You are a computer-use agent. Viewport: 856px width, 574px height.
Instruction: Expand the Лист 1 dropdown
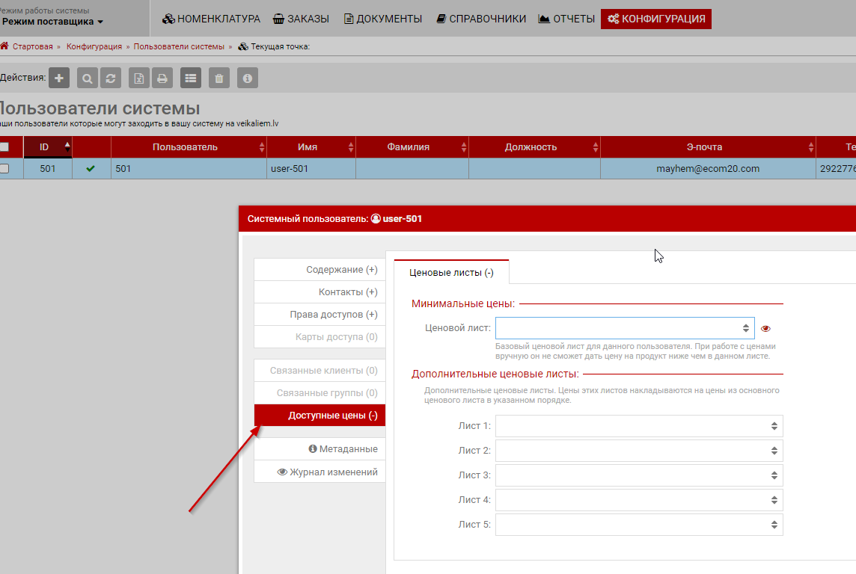(x=638, y=426)
